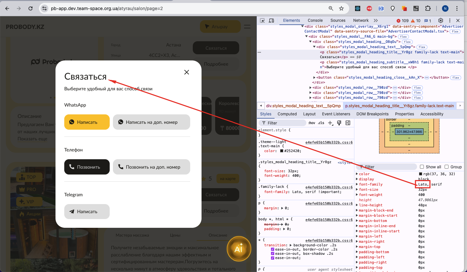This screenshot has width=467, height=272.
Task: Toggle the device toolbar icon
Action: (271, 20)
